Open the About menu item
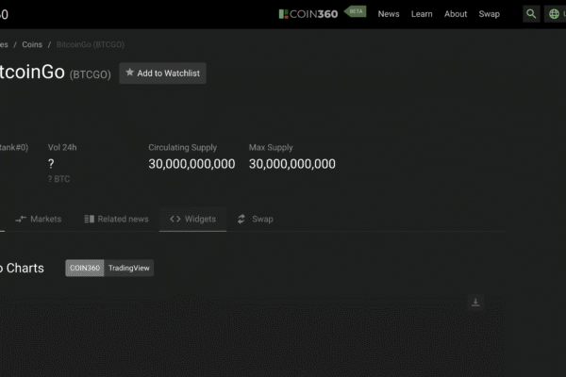 pos(456,14)
